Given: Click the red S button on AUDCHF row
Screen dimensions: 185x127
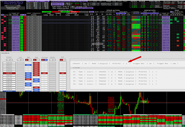Looking at the screenshot, I should pyautogui.click(x=25, y=18).
